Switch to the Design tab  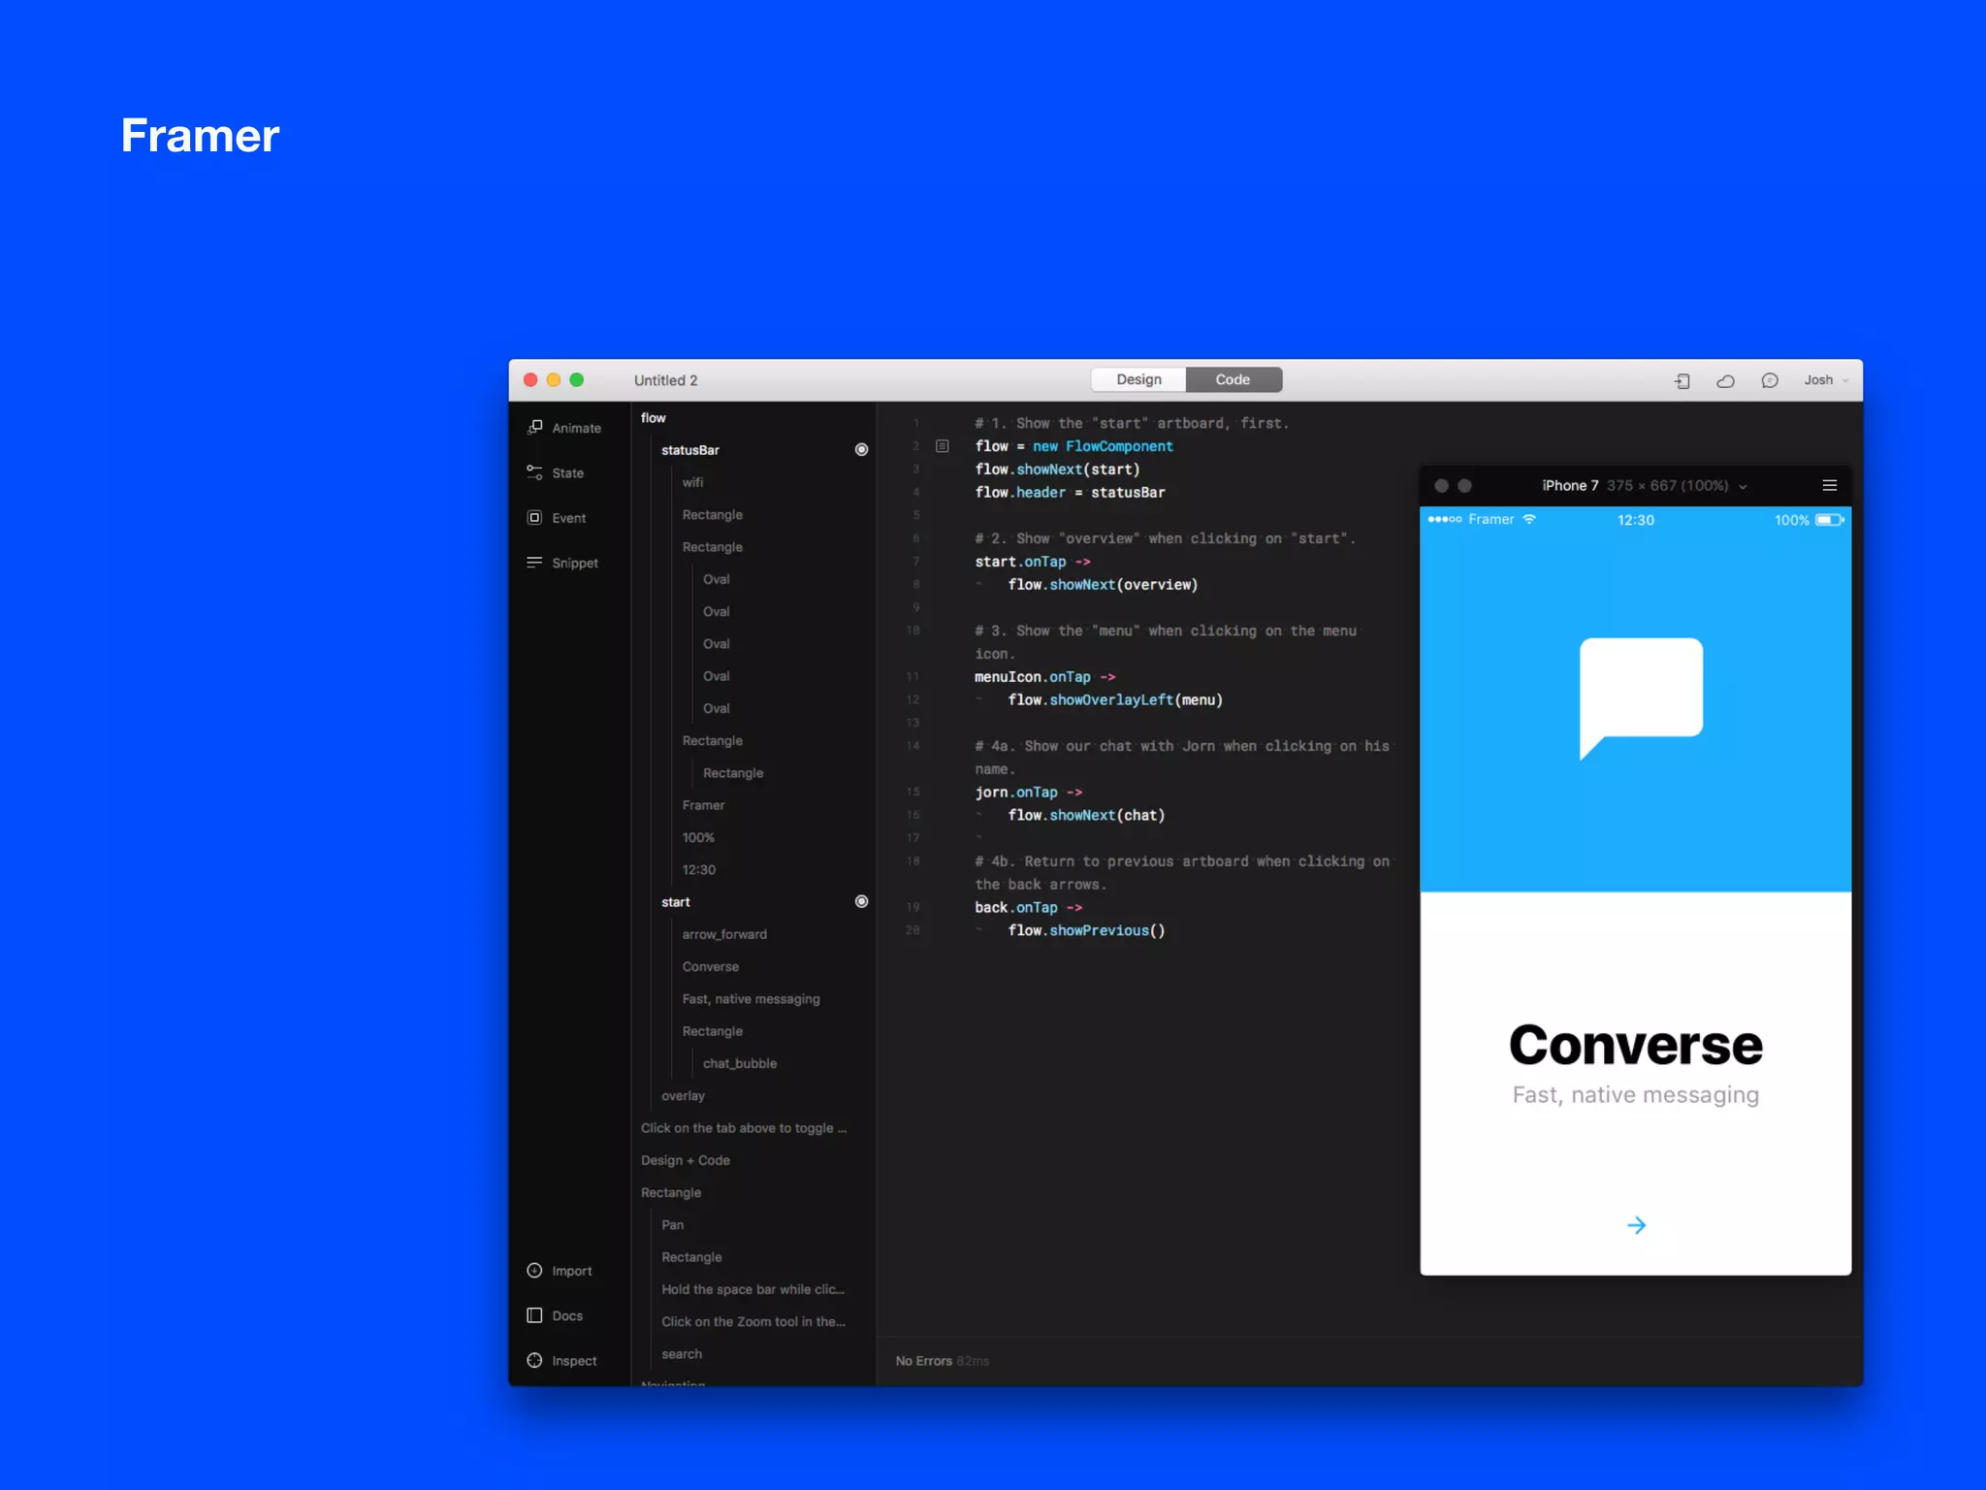[1138, 379]
